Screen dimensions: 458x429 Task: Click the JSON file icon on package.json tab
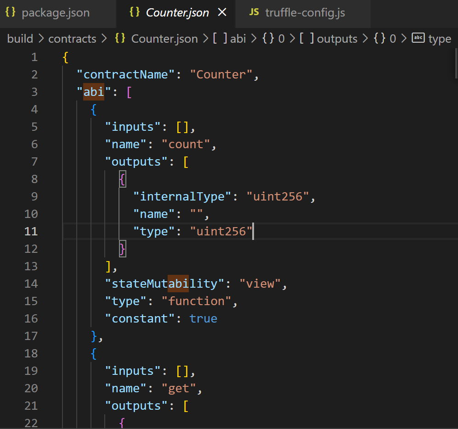point(11,12)
